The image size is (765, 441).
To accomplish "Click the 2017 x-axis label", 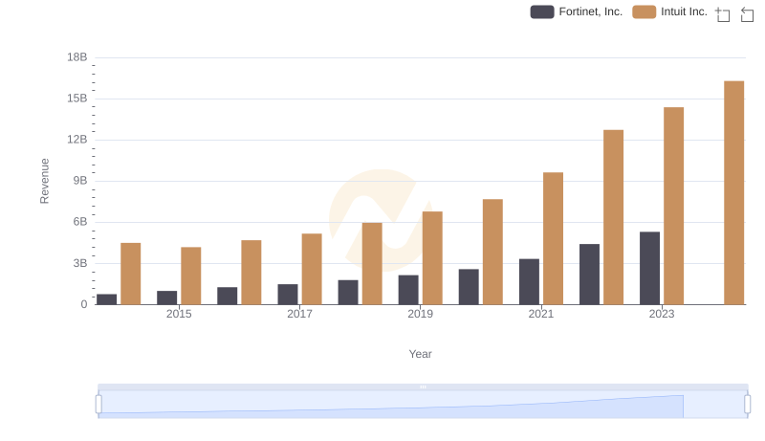I will coord(299,314).
